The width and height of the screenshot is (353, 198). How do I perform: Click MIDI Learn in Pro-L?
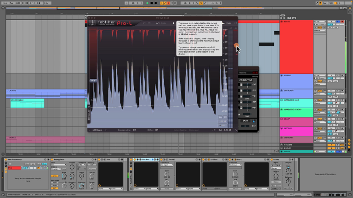[x=97, y=130]
